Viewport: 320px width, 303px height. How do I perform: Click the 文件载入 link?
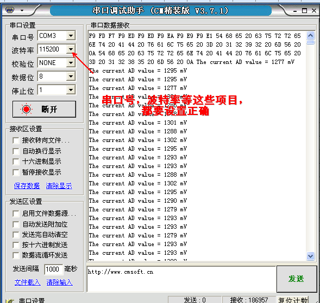point(27,282)
